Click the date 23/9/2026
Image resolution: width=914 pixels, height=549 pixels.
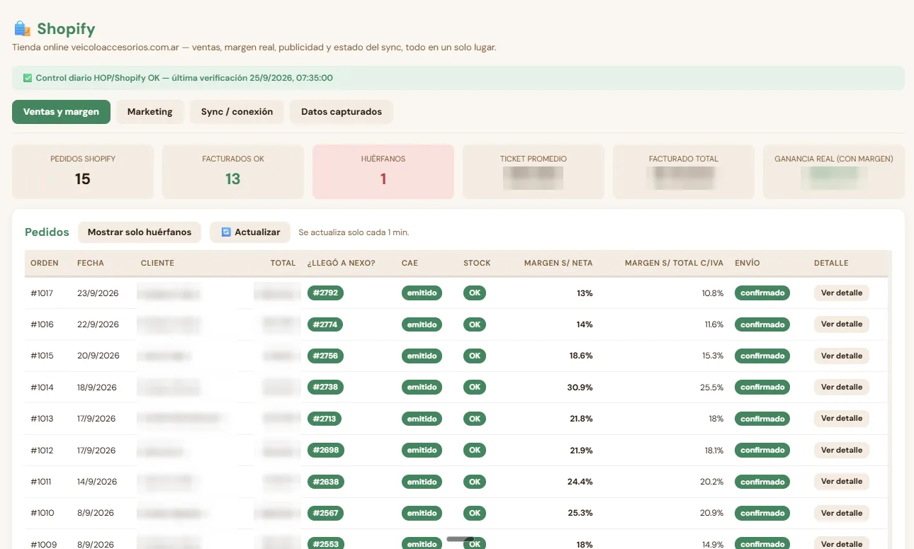98,293
